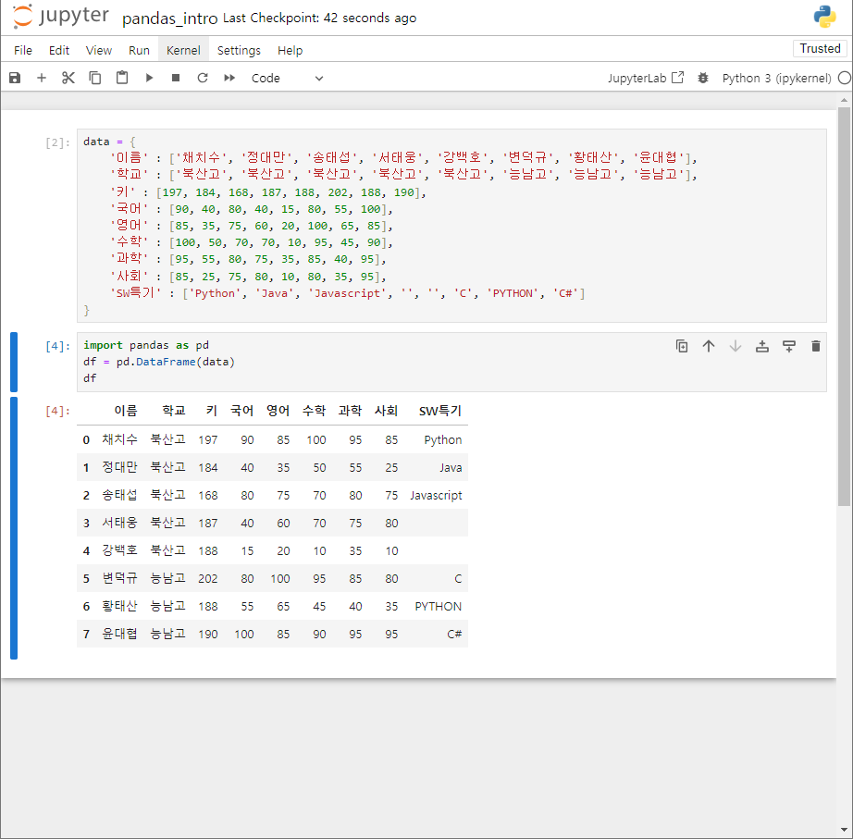Click the Trusted notebook button
Viewport: 853px width, 839px height.
[820, 48]
